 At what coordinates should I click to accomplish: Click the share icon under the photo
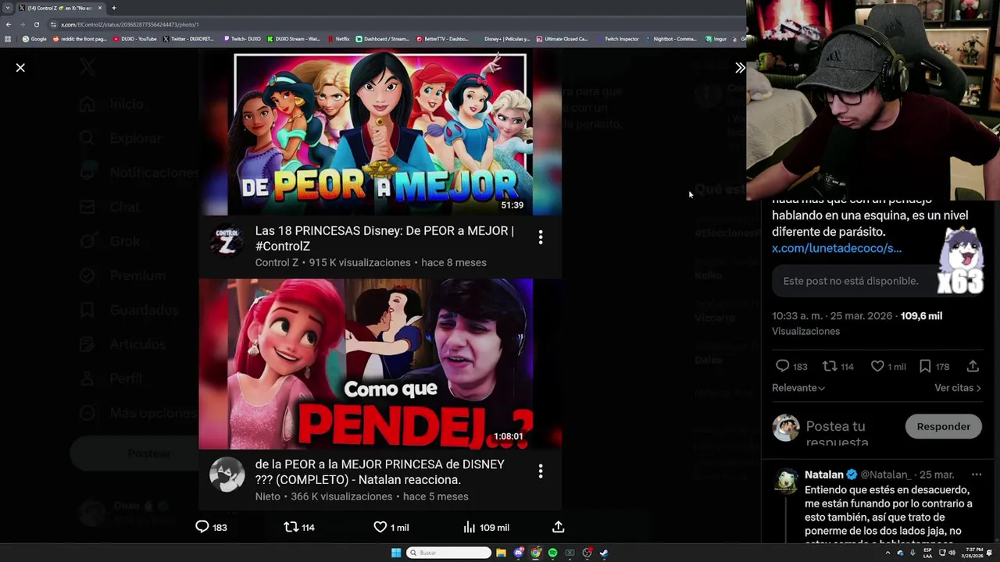(x=558, y=527)
